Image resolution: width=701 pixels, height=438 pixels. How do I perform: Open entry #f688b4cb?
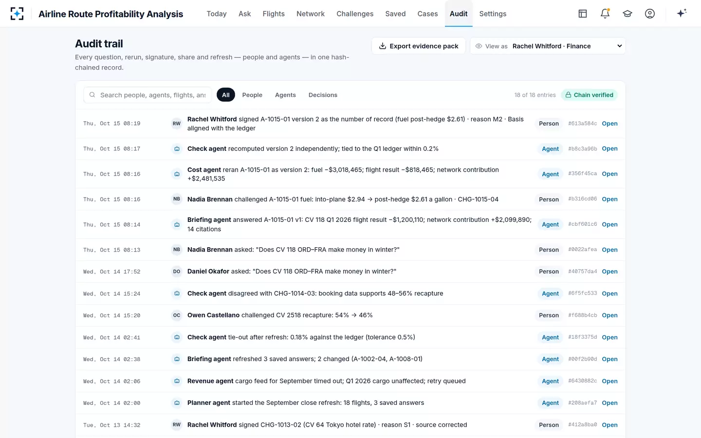609,315
